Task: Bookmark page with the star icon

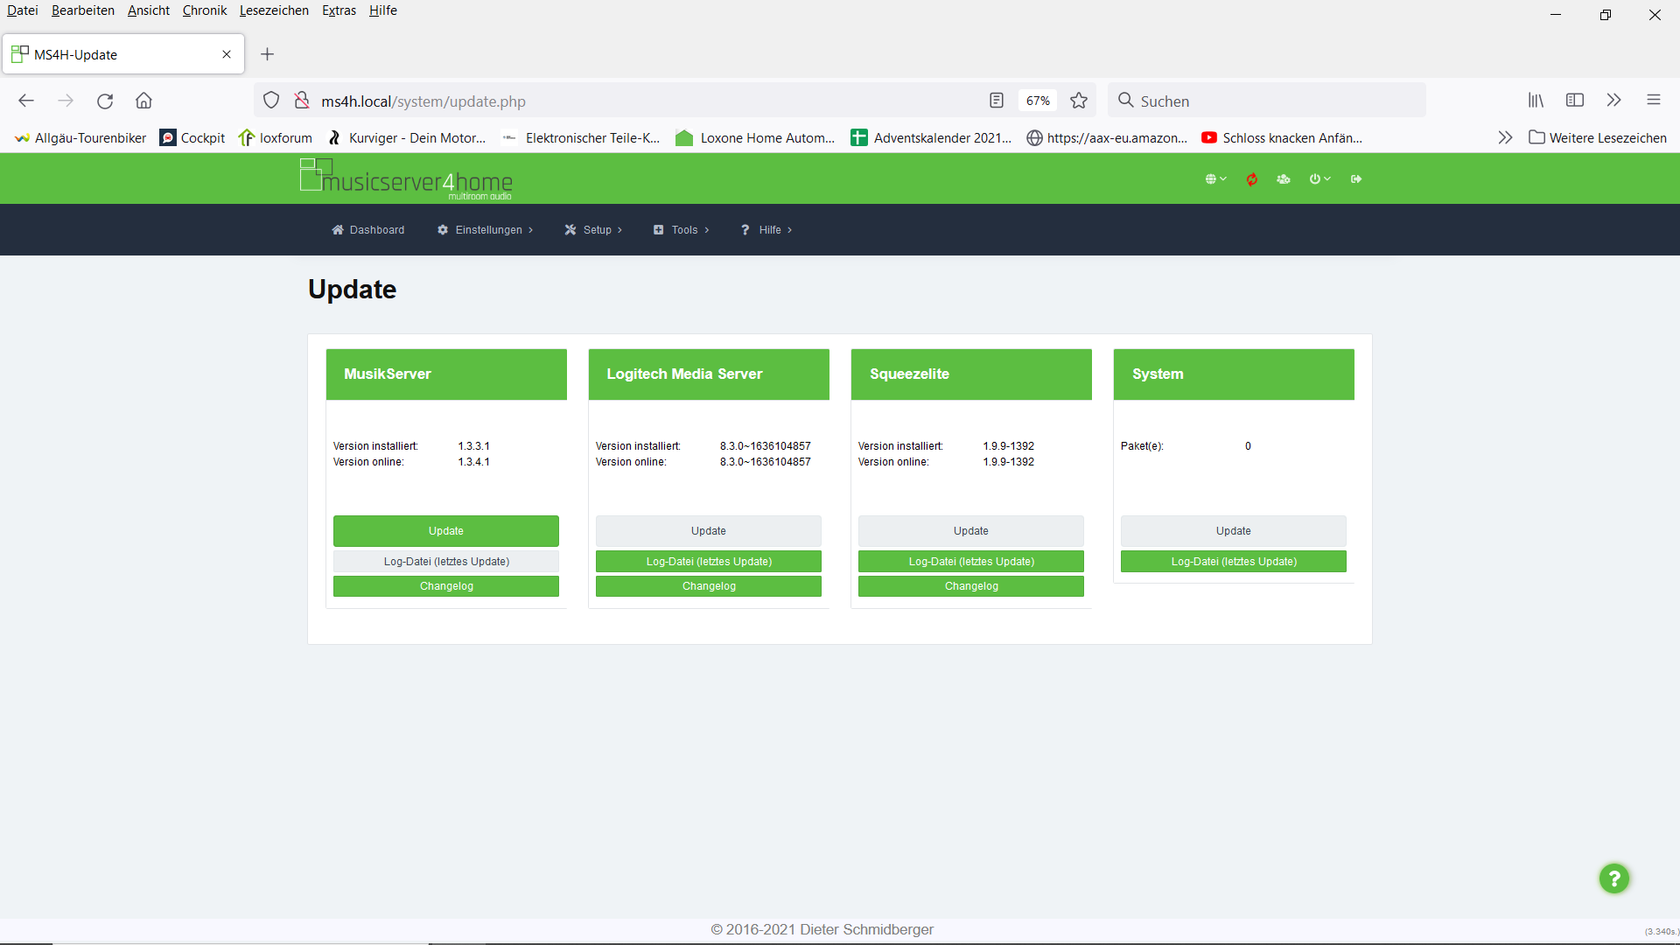Action: coord(1079,101)
